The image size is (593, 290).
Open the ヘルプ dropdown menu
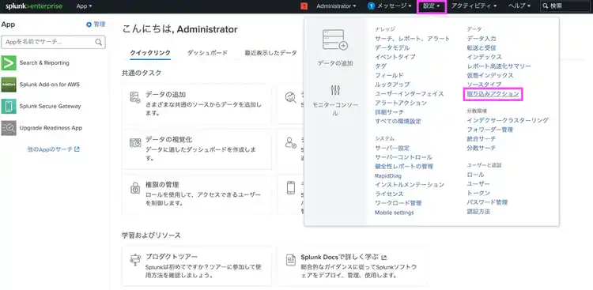(519, 6)
